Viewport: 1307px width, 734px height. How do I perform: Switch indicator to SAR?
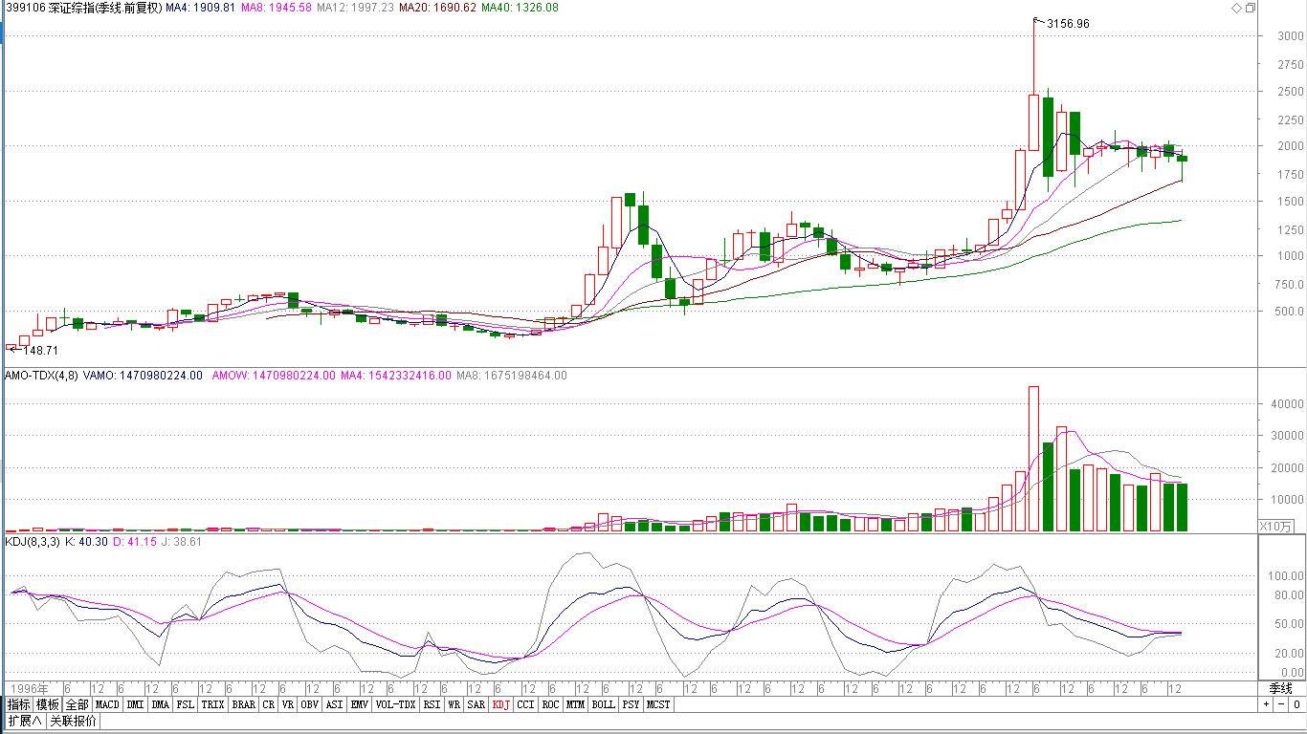[x=476, y=704]
